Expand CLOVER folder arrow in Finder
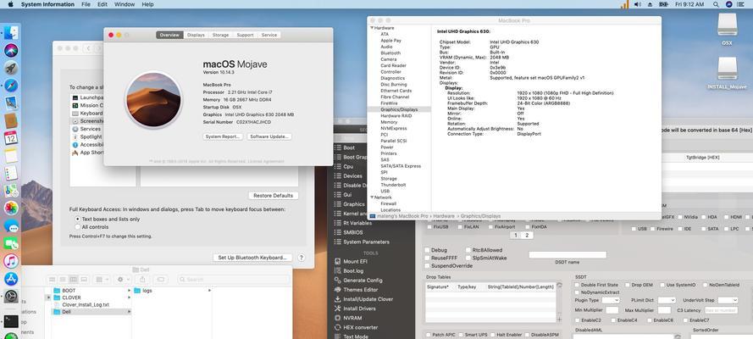Screen dimensions: 753x339 (129, 297)
